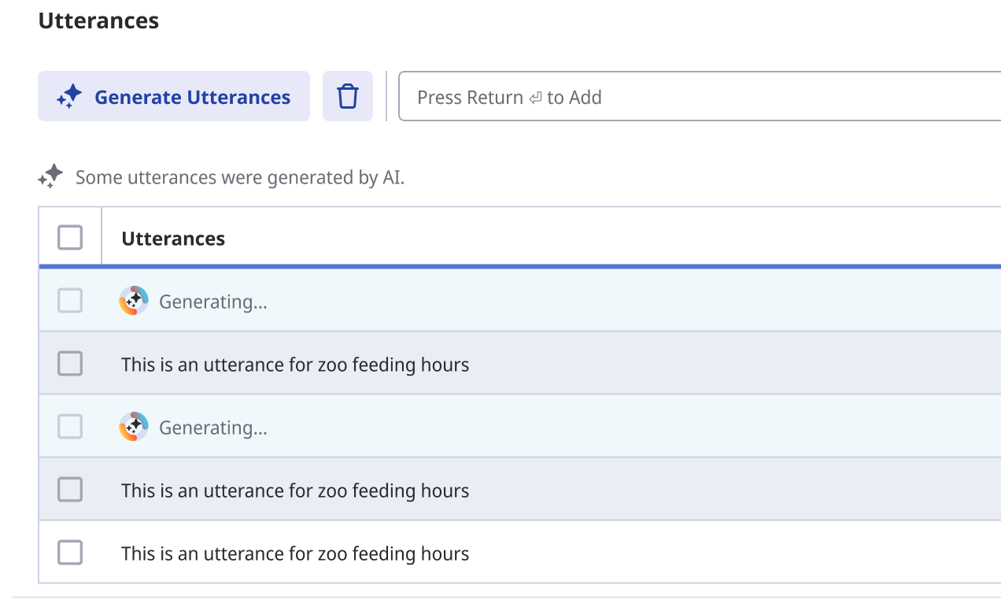Viewport: 1001px width, 600px height.
Task: Click the trash can delete icon
Action: (348, 97)
